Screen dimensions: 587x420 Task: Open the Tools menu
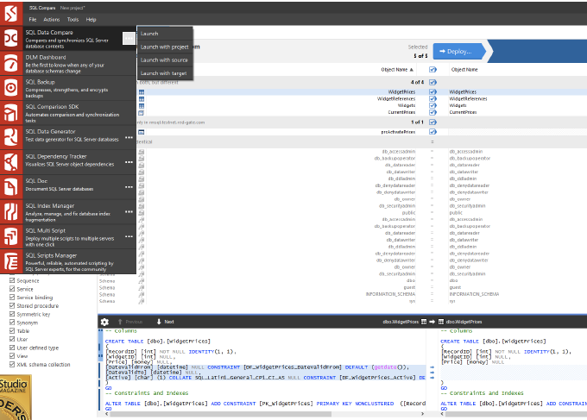(73, 18)
